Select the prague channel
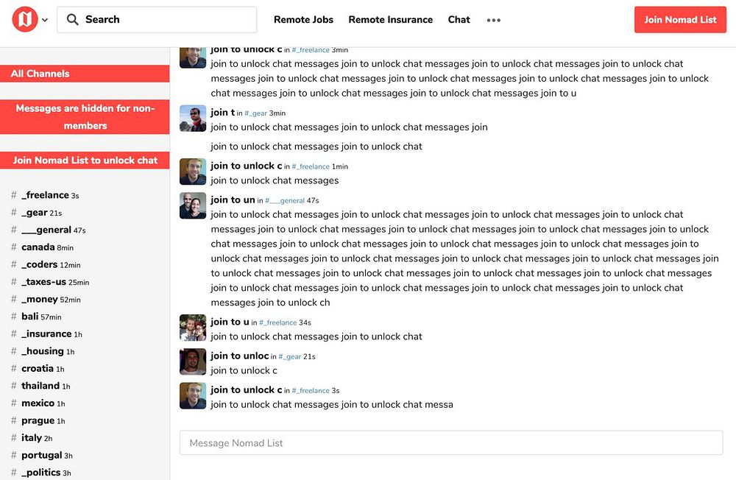Image resolution: width=736 pixels, height=480 pixels. pos(38,420)
